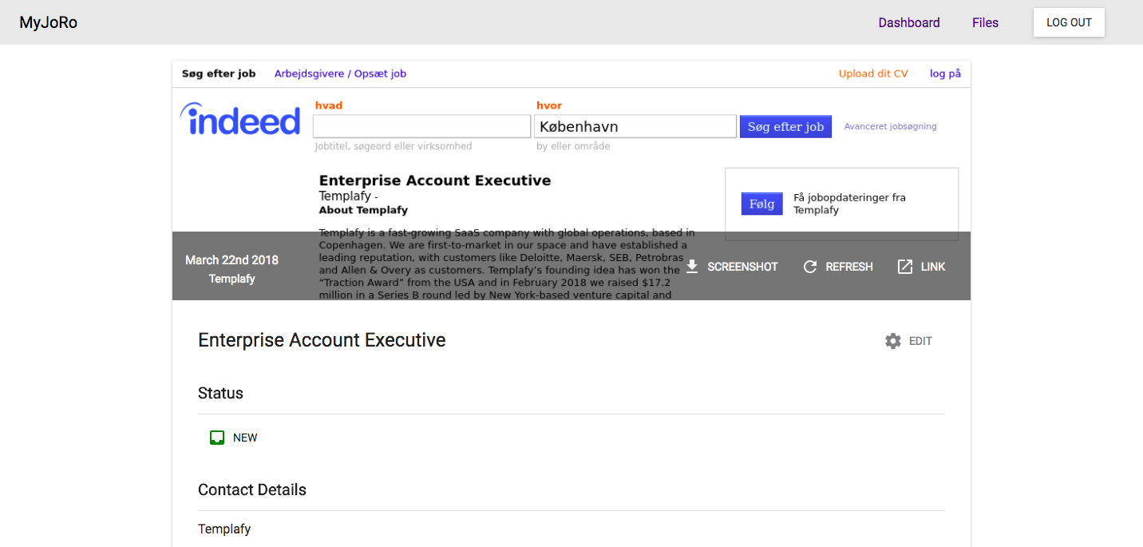Click the download Screenshot icon

click(x=692, y=267)
